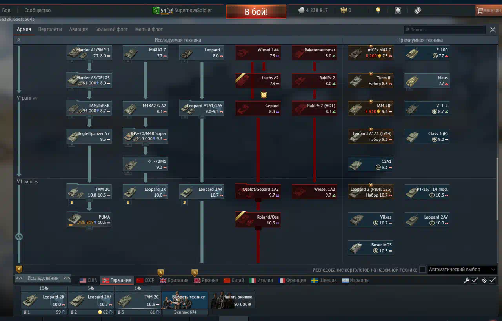Click the Поиск search field
The height and width of the screenshot is (321, 502).
(445, 29)
